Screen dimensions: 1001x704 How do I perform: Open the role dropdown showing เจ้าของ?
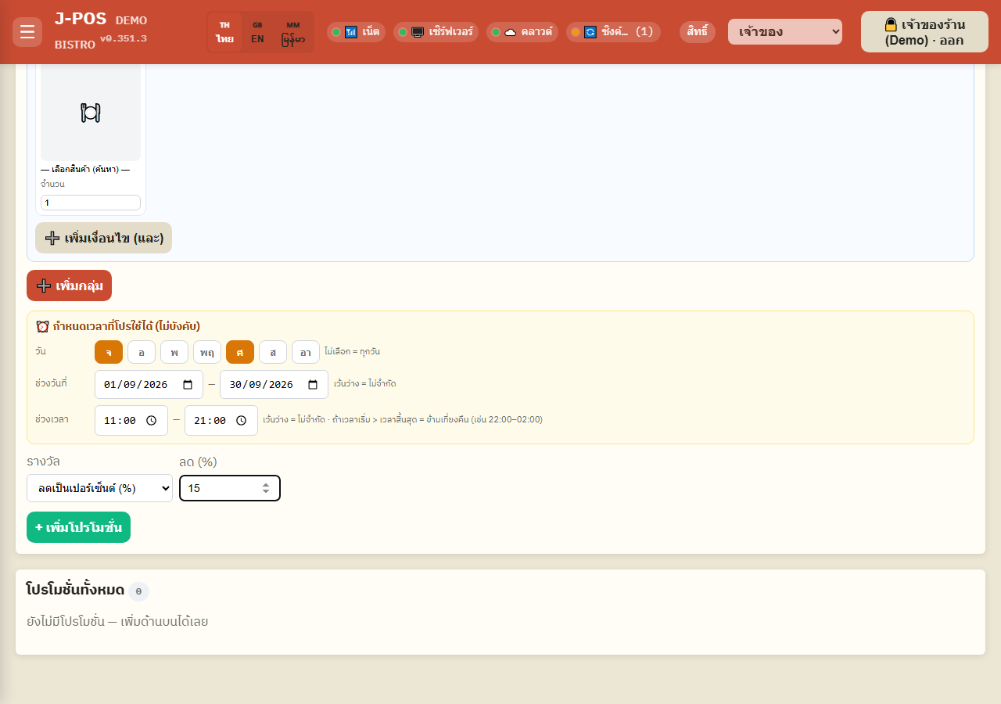[x=785, y=32]
